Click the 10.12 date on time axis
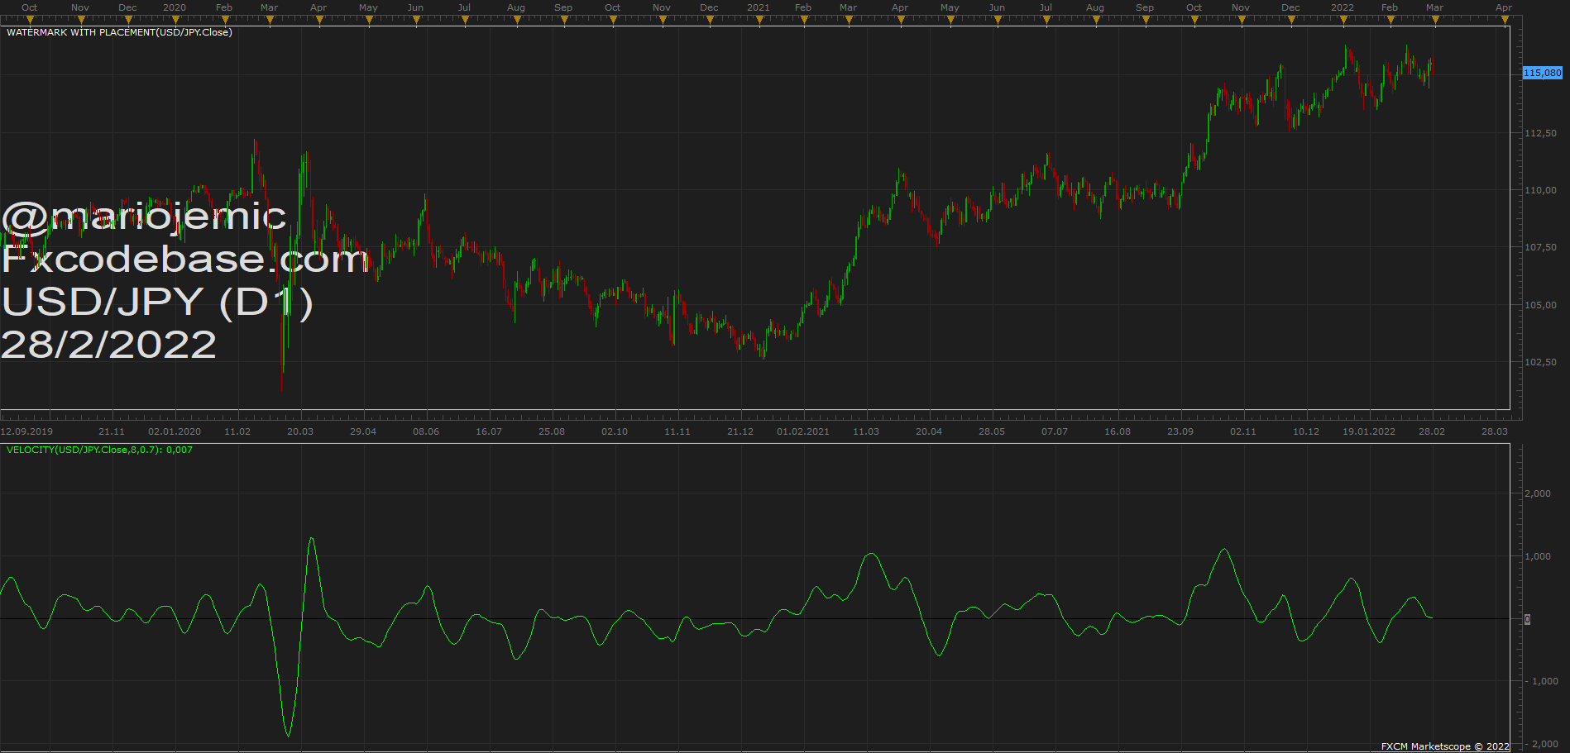The width and height of the screenshot is (1570, 753). [x=1306, y=431]
